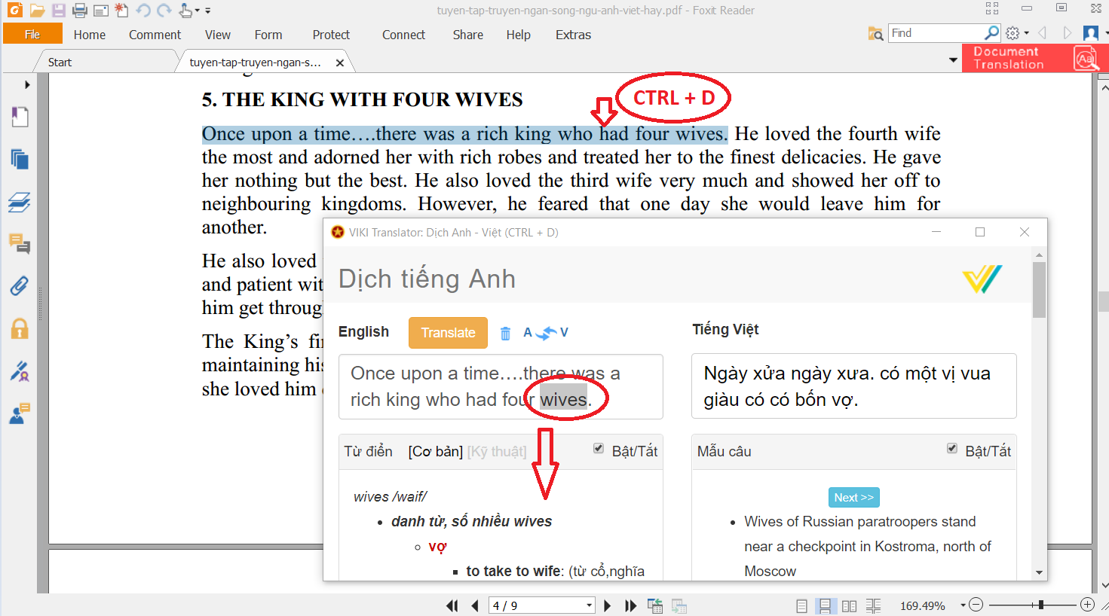Click the Undo arrow icon

click(x=142, y=9)
